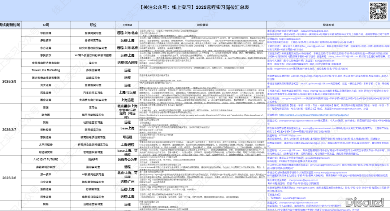Click the QR code beside the title
The image size is (390, 211).
[x=378, y=11]
